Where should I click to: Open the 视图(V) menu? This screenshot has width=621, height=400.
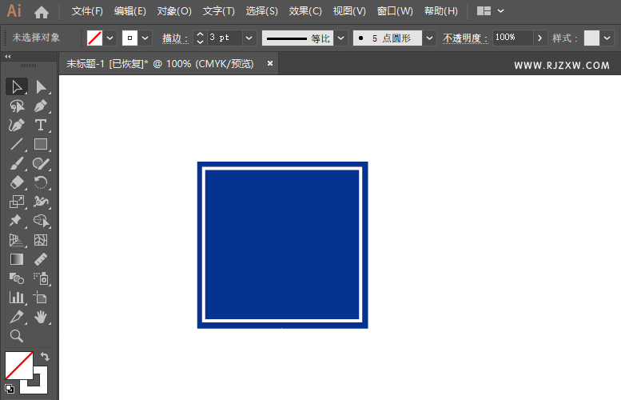point(349,11)
